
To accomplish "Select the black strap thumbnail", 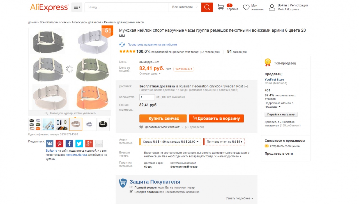I will point(103,124).
